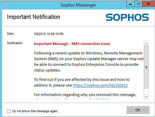Minimize the Sophos Messenger window
This screenshot has width=155, height=117.
tap(130, 4)
